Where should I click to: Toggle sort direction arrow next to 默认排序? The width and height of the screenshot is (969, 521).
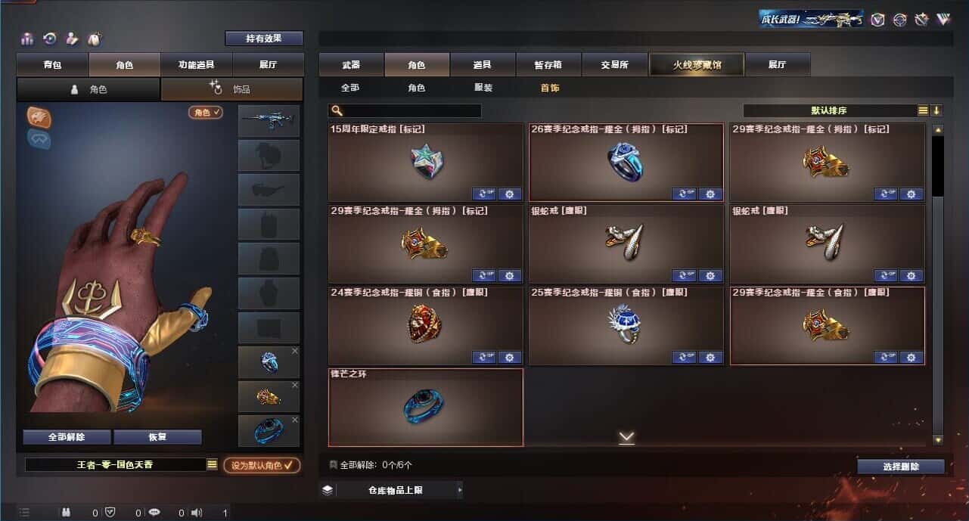pos(936,110)
